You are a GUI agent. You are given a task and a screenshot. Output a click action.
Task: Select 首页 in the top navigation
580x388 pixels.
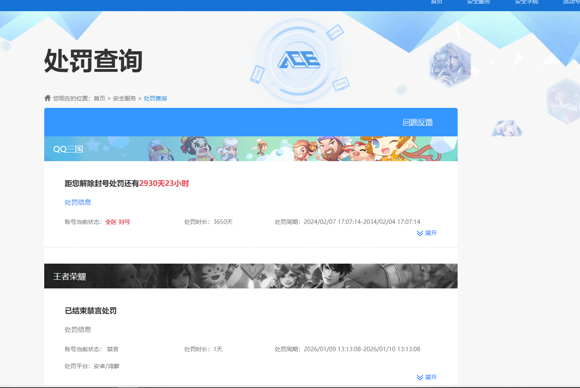(436, 2)
